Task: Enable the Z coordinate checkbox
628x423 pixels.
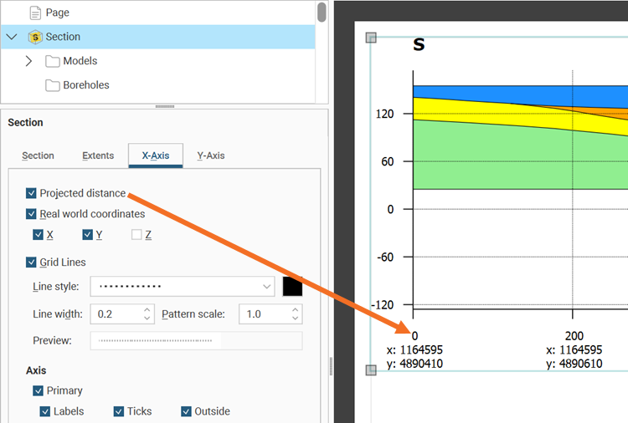Action: tap(136, 235)
